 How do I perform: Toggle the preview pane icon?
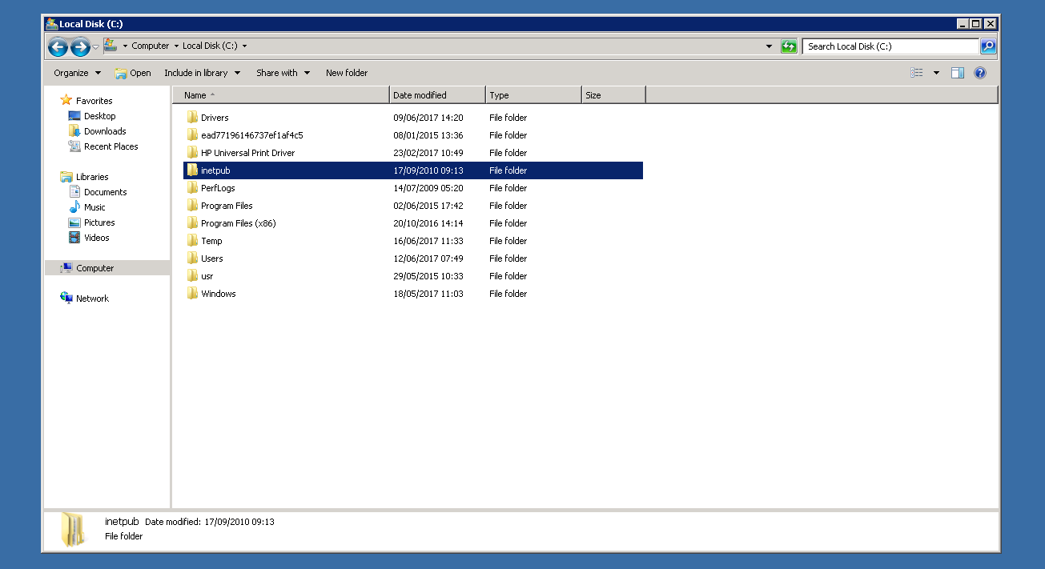click(957, 73)
